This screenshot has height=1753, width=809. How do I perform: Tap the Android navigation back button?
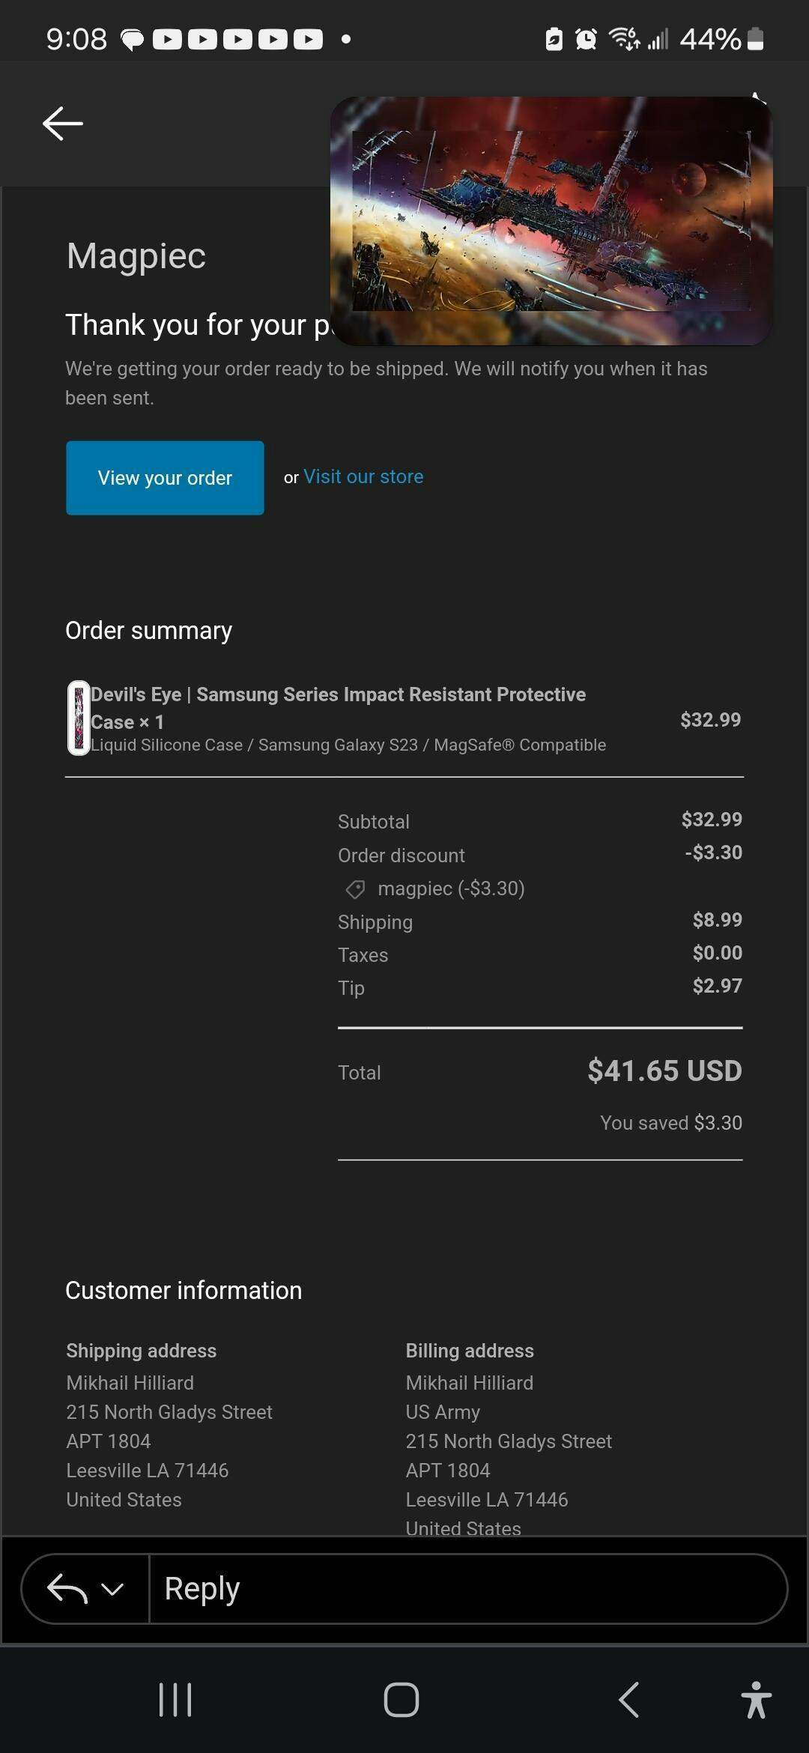pyautogui.click(x=629, y=1699)
